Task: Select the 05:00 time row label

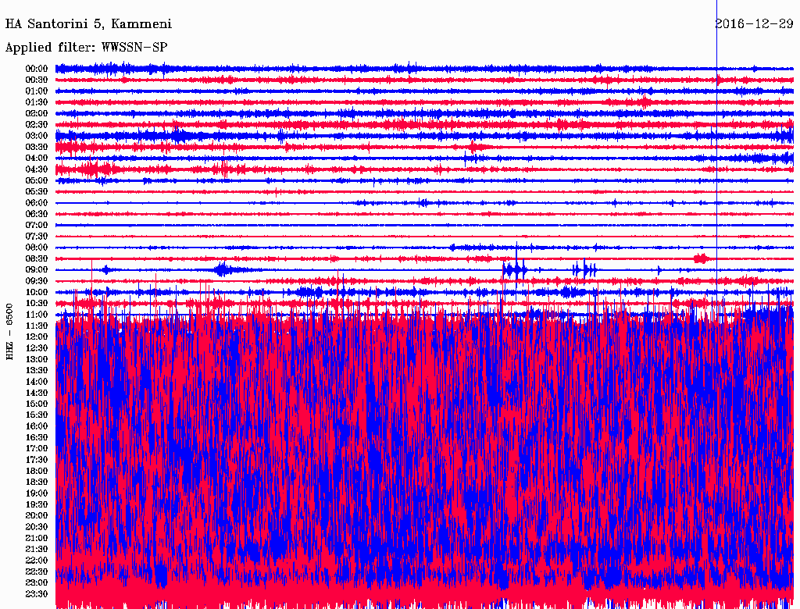Action: point(37,180)
